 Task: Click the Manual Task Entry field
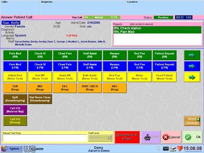tap(45, 138)
